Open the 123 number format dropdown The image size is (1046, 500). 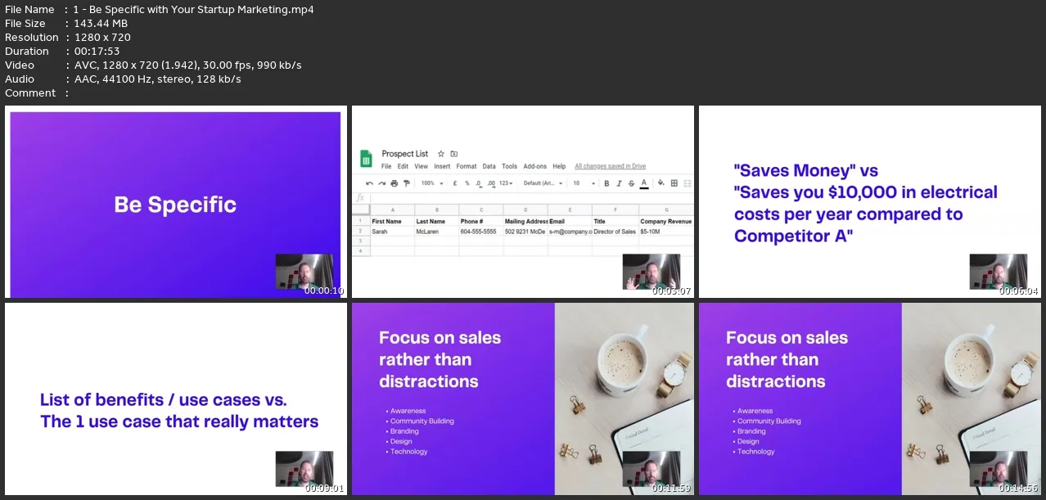(506, 183)
